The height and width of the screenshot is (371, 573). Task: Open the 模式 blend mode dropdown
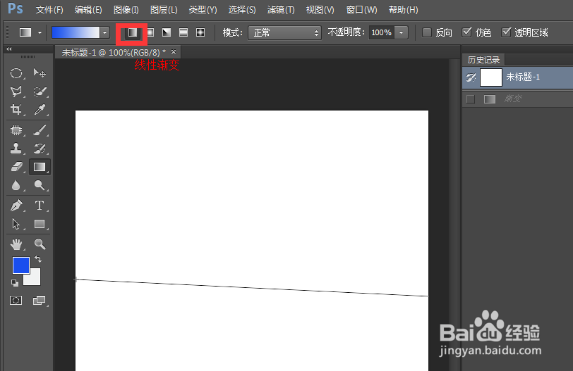pos(284,33)
